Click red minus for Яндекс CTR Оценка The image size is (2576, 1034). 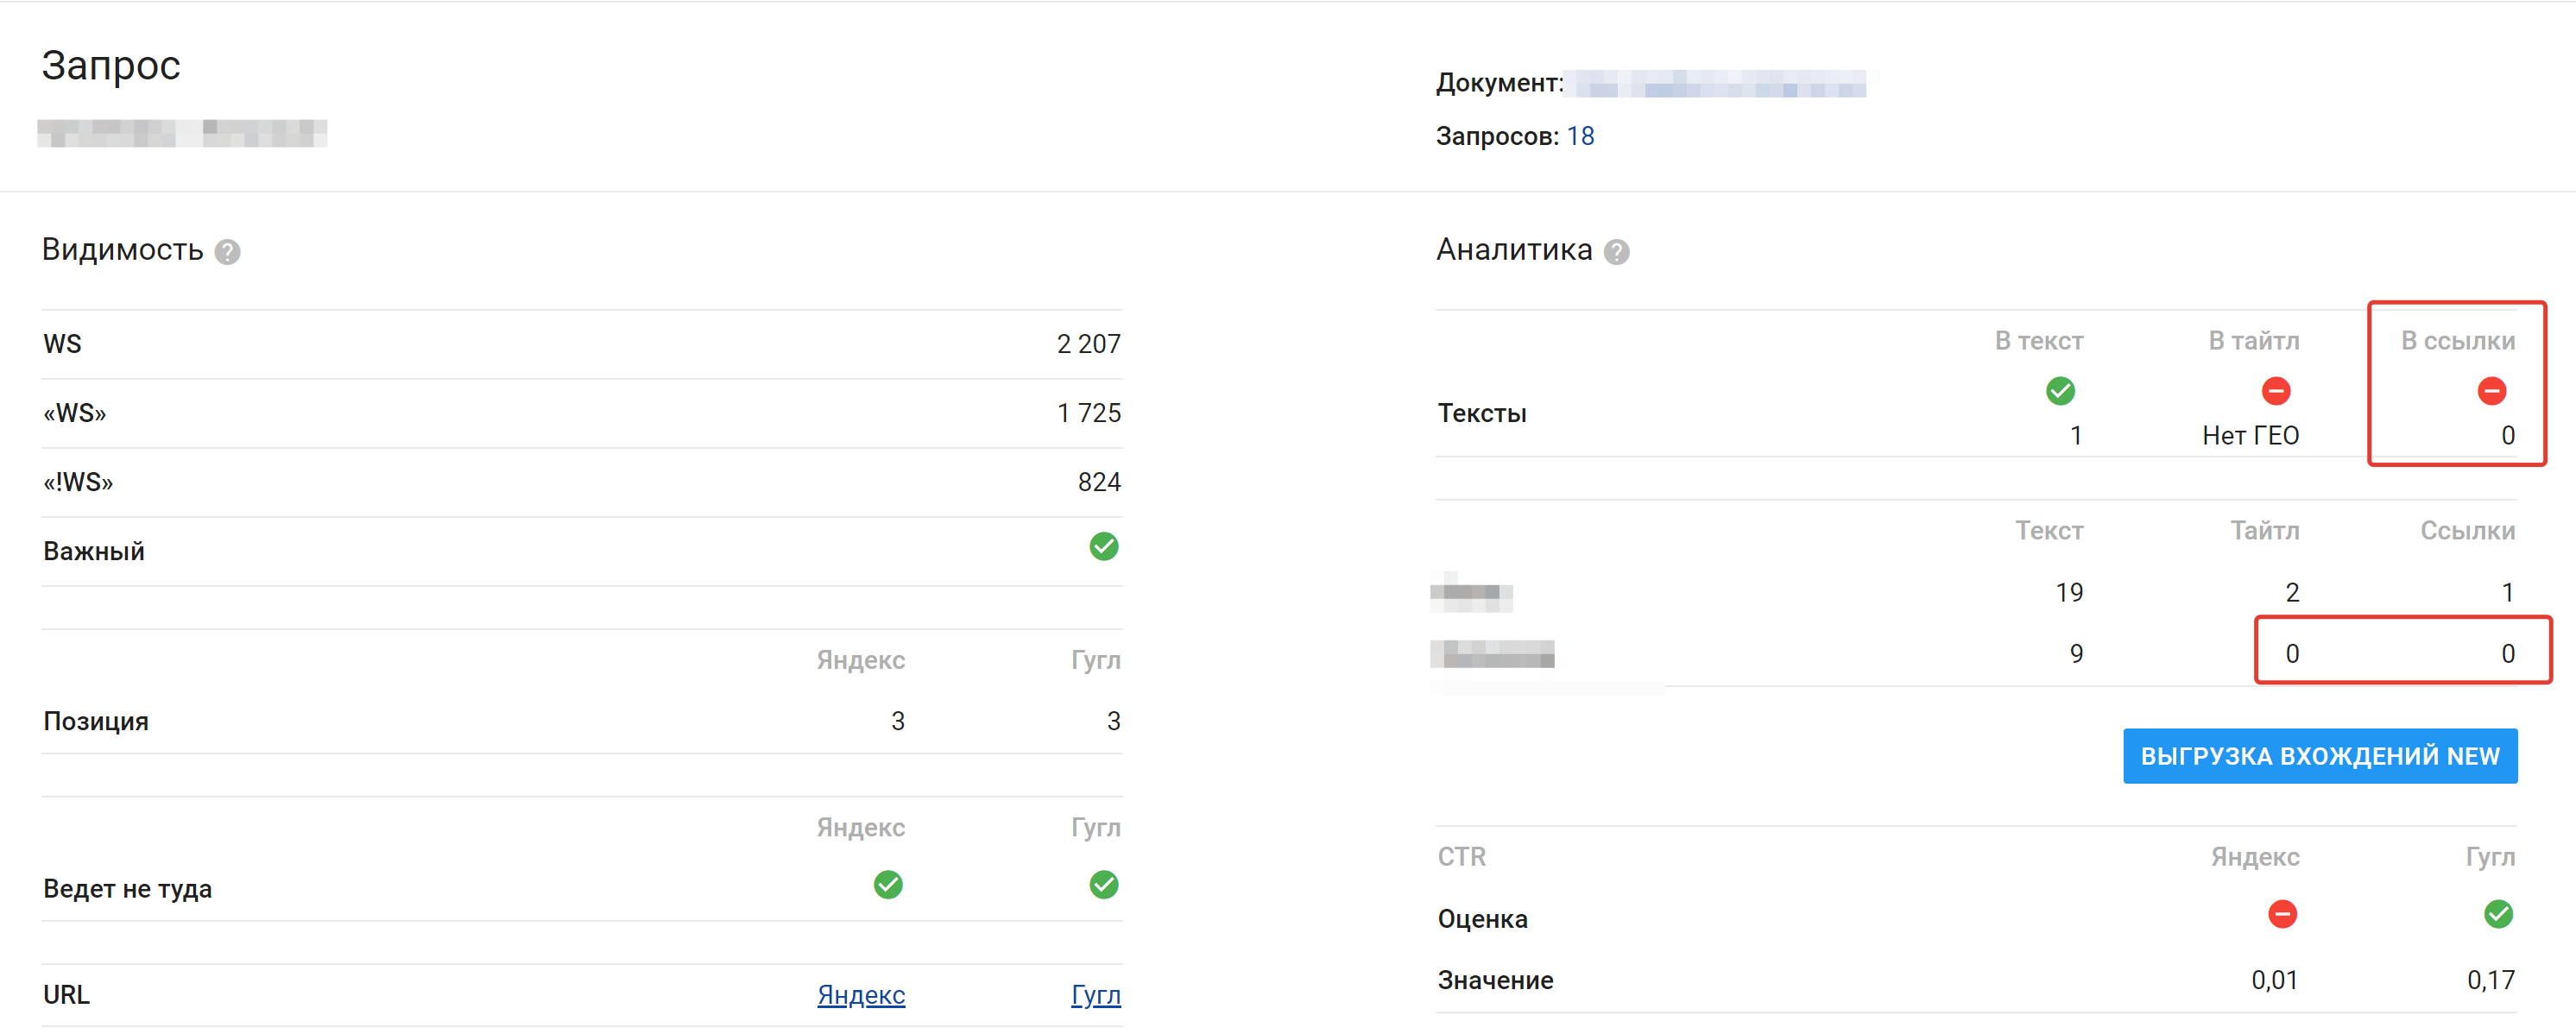point(2282,914)
